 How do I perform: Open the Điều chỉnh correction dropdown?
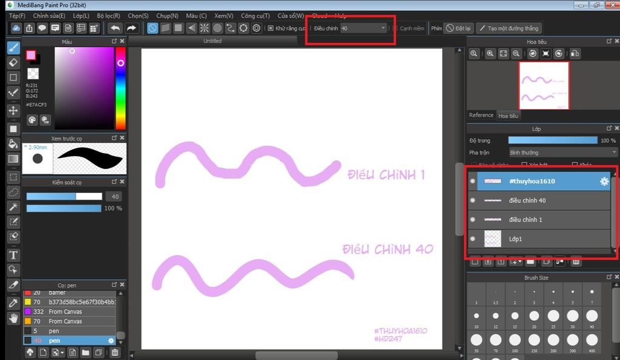[363, 28]
